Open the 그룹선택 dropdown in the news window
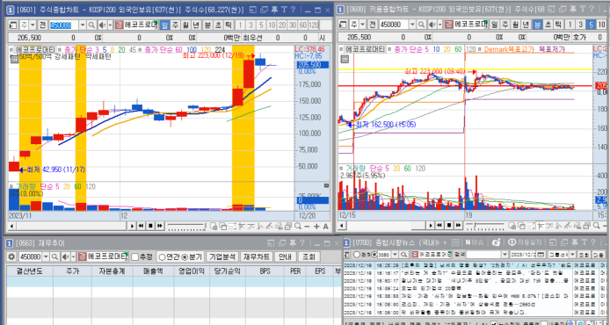The width and height of the screenshot is (610, 325). (x=572, y=254)
